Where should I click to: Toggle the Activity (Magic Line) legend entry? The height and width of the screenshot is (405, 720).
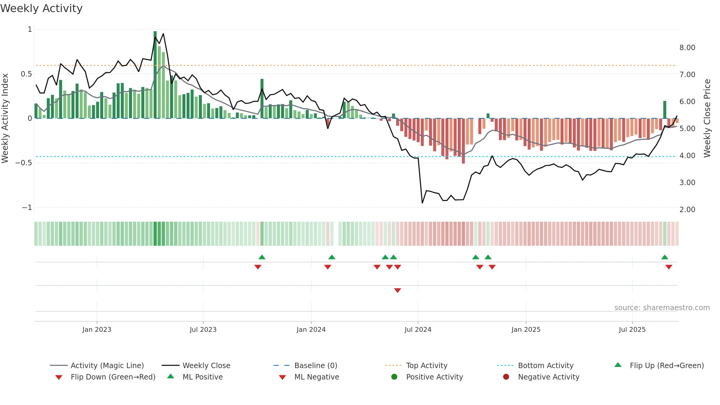(x=97, y=365)
